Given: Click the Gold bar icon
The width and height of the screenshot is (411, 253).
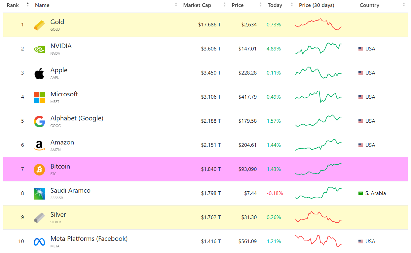Looking at the screenshot, I should [39, 25].
